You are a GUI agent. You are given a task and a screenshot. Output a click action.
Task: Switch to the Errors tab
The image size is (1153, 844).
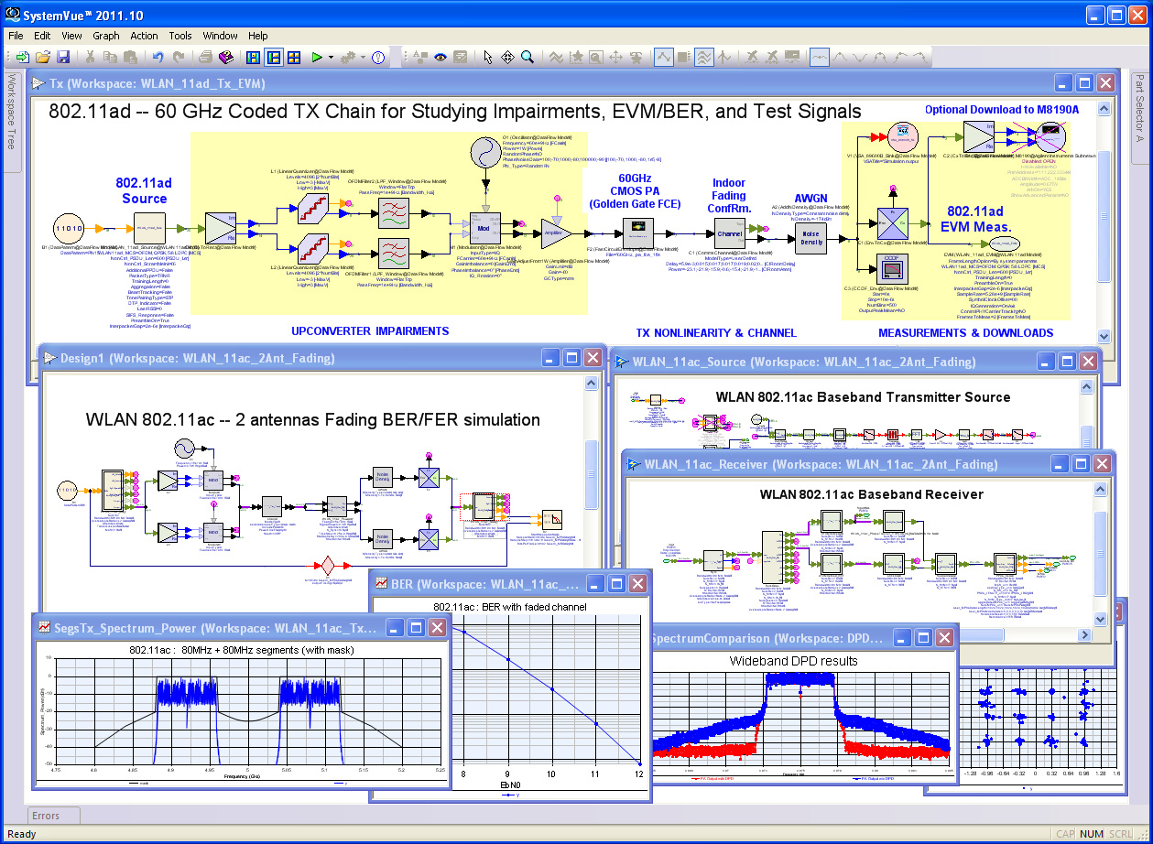[45, 816]
